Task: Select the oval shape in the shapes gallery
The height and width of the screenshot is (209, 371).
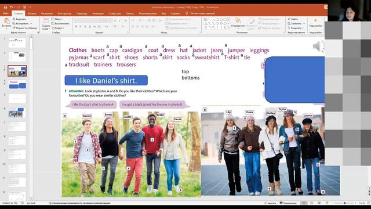Action: (221, 19)
